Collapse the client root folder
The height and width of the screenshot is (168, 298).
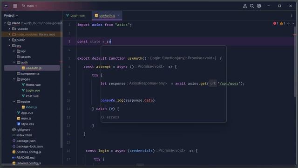(5, 23)
